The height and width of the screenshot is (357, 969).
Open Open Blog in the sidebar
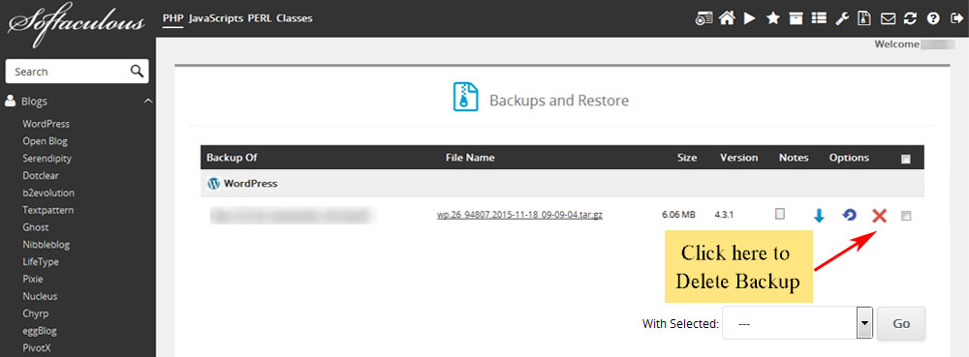(46, 140)
